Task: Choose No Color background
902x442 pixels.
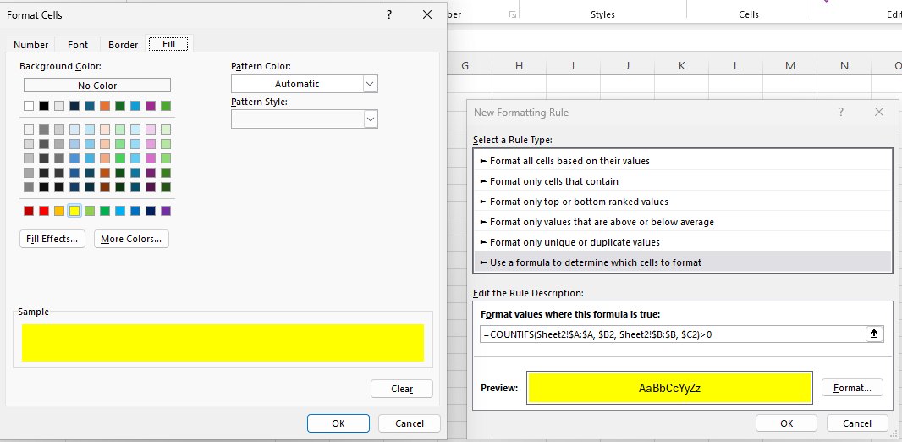Action: [97, 86]
